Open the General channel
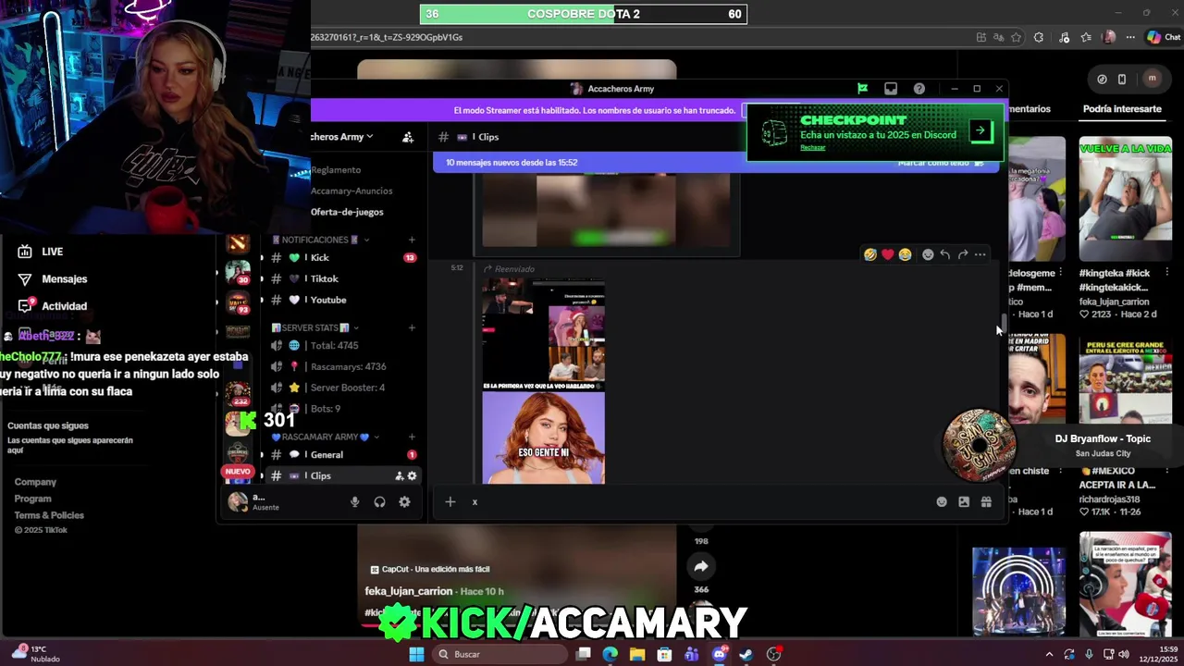The image size is (1184, 666). click(342, 454)
